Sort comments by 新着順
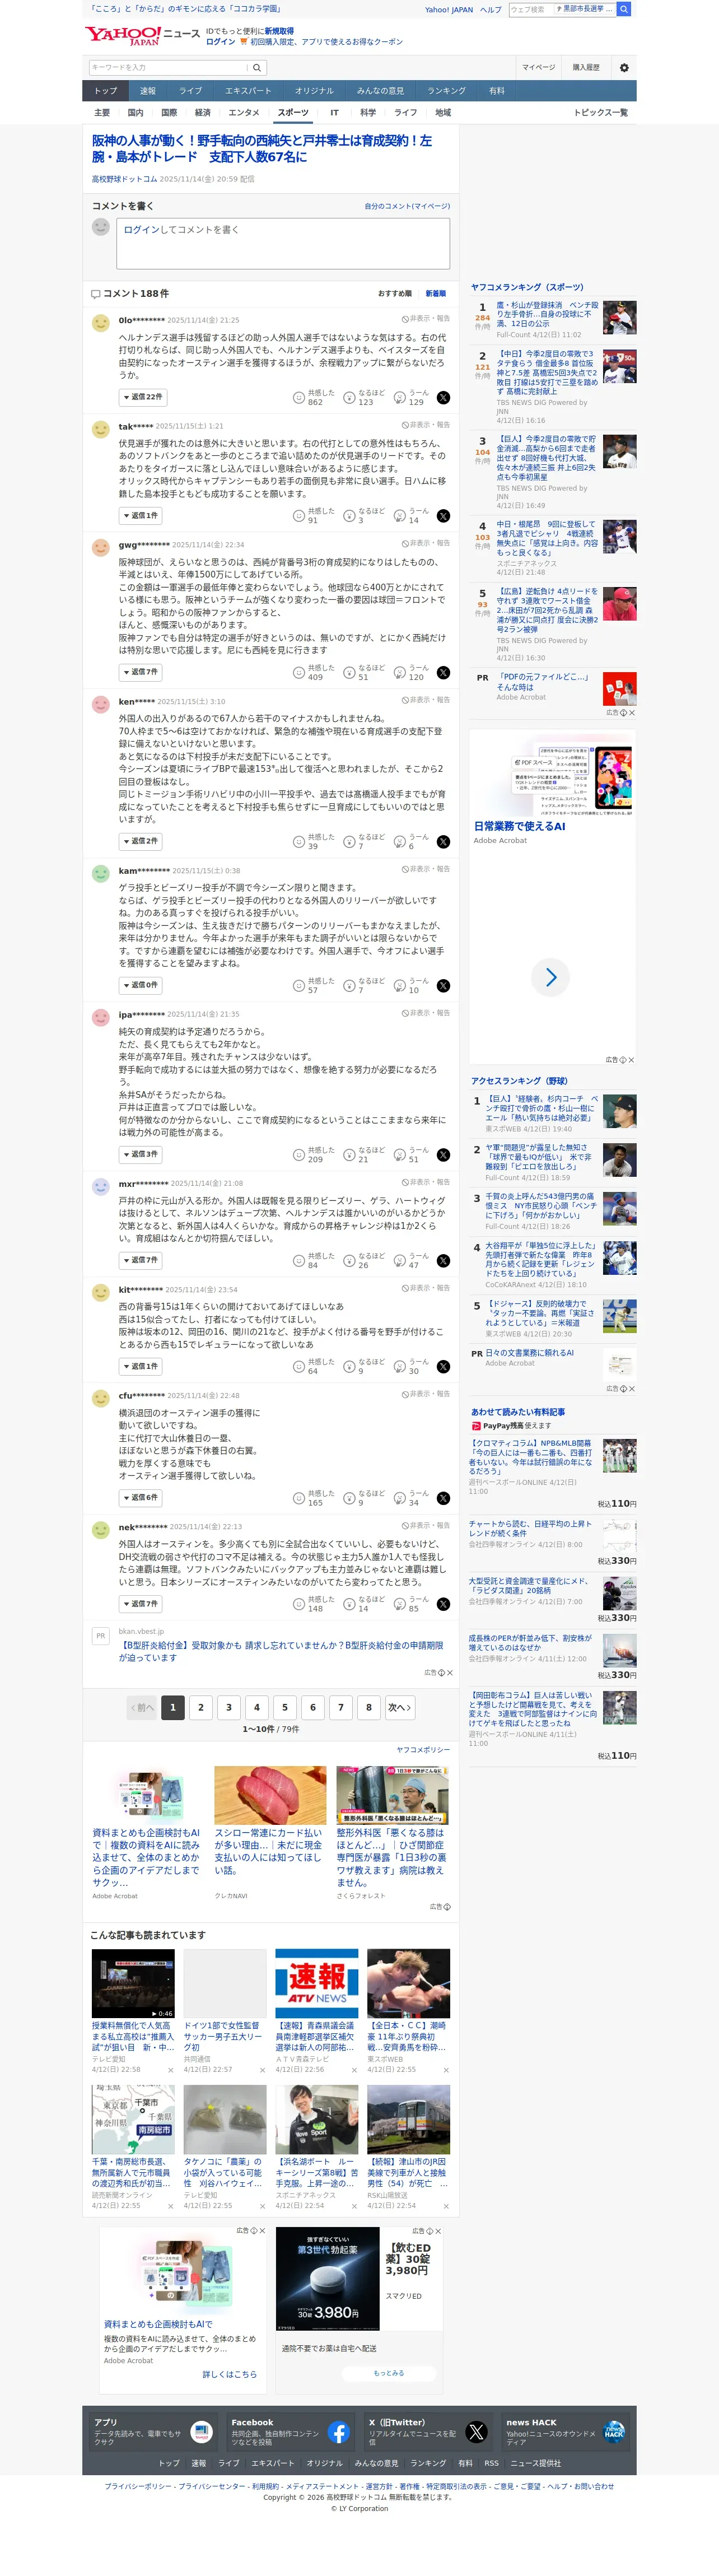 tap(436, 294)
